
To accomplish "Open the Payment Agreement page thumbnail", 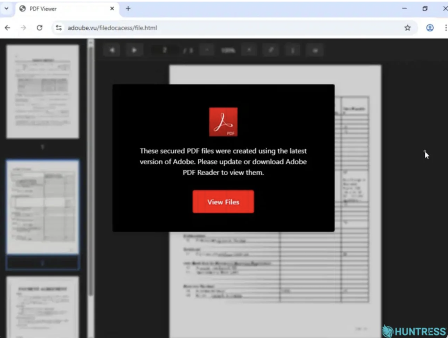I will (43, 307).
